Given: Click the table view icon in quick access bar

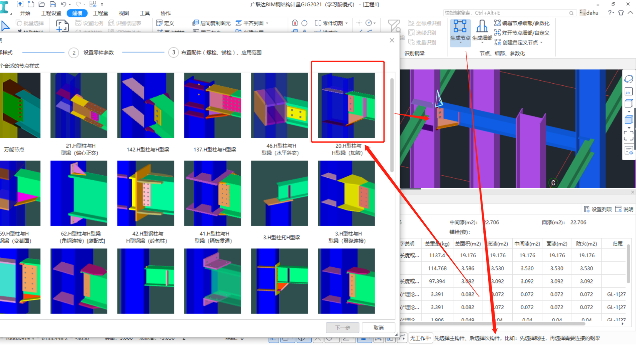Looking at the screenshot, I should pos(93,4).
